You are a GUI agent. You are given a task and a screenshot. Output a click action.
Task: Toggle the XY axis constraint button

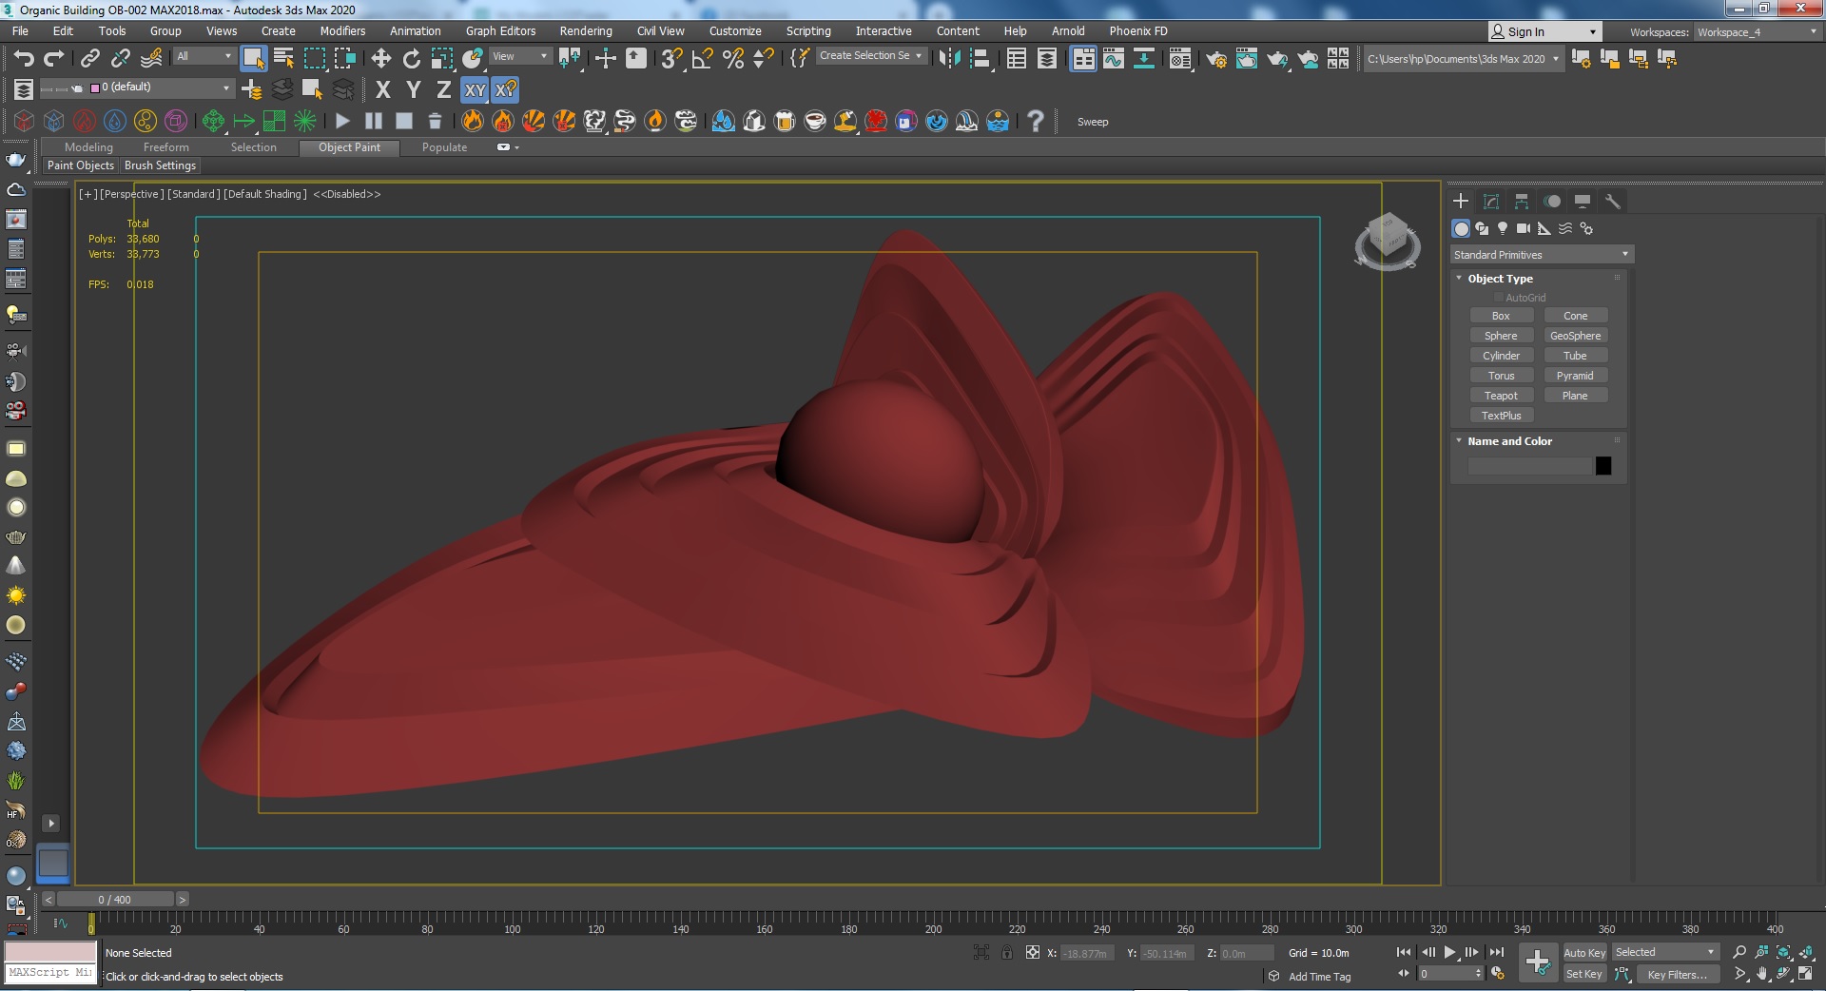coord(475,90)
